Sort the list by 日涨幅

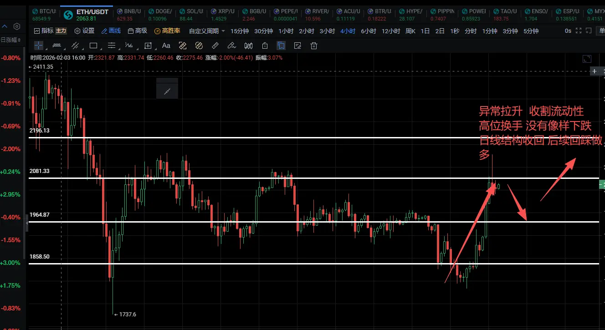tap(11, 40)
